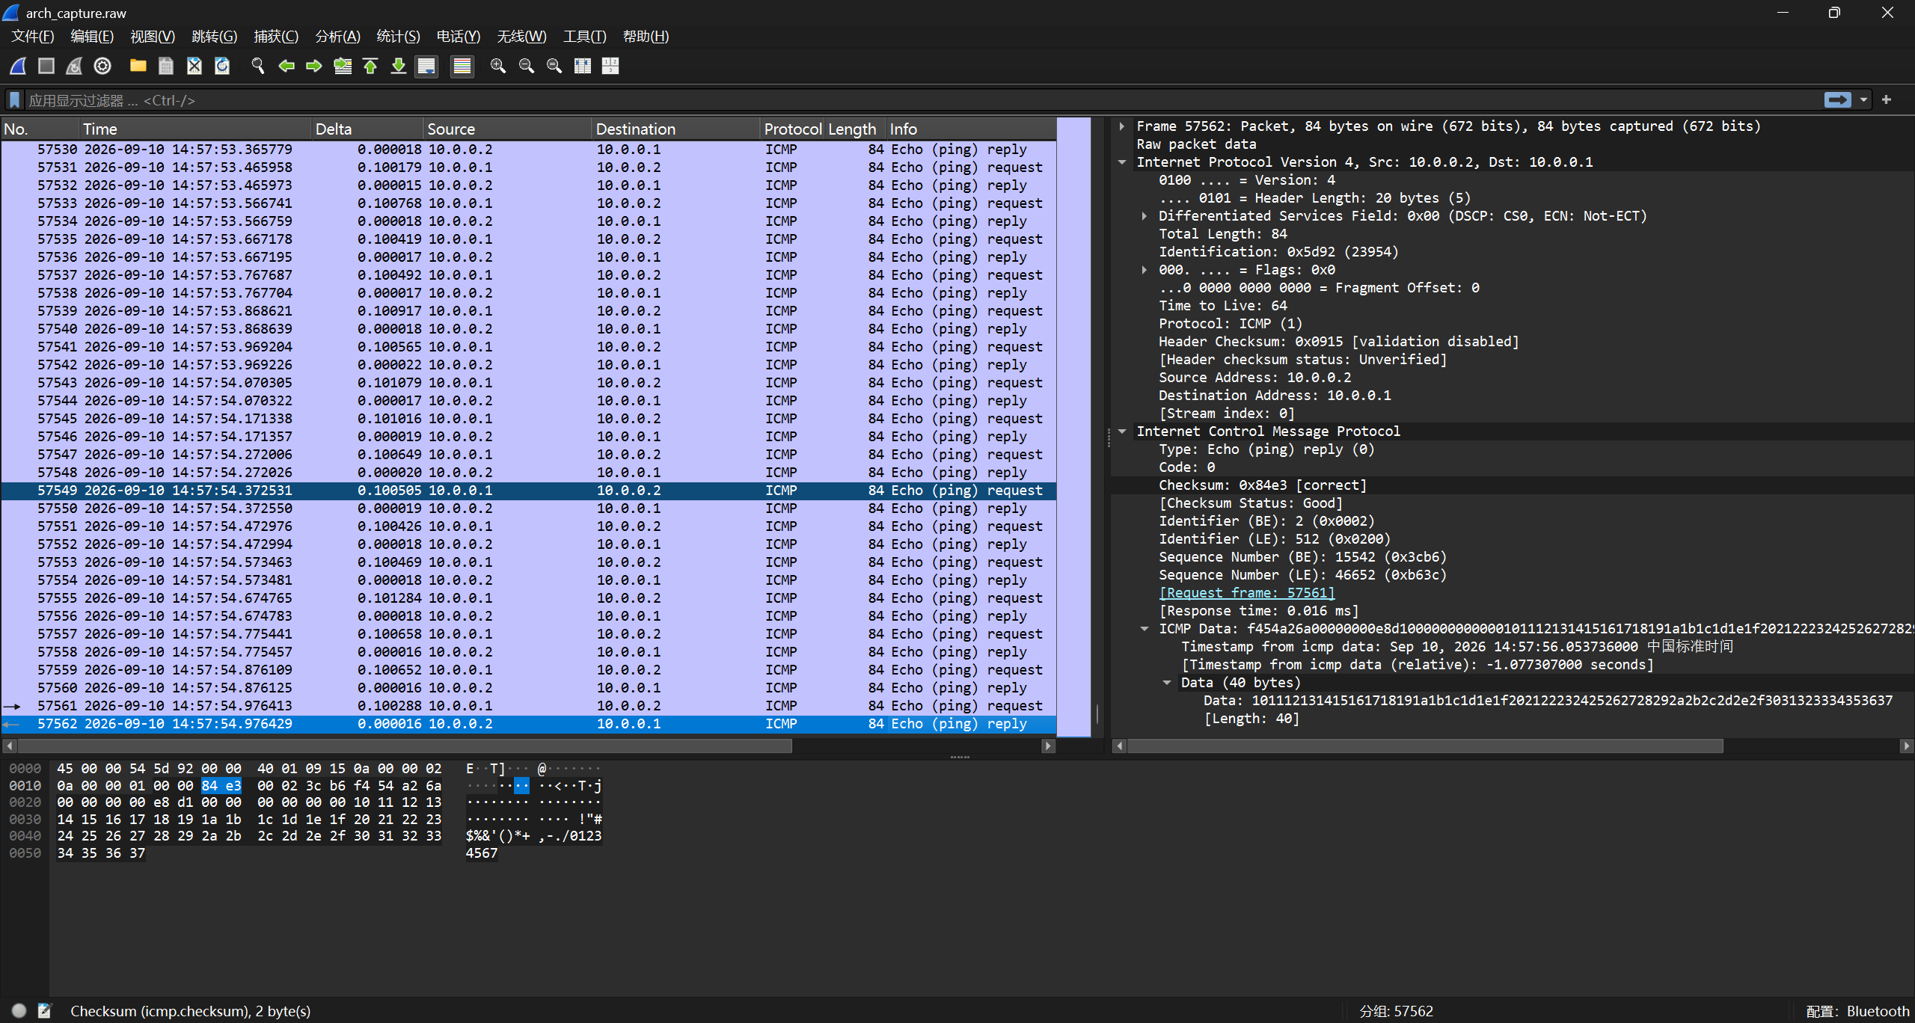
Task: Open capture file properties status icon
Action: click(45, 1011)
